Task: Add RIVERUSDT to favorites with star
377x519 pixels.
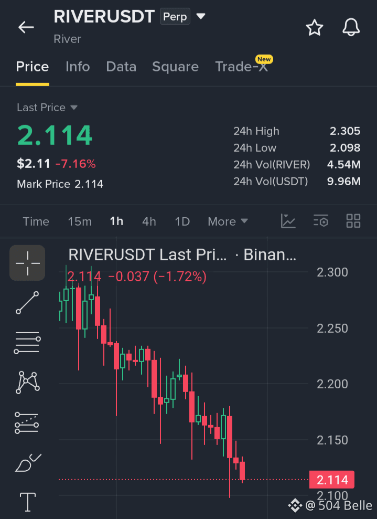Action: 314,27
